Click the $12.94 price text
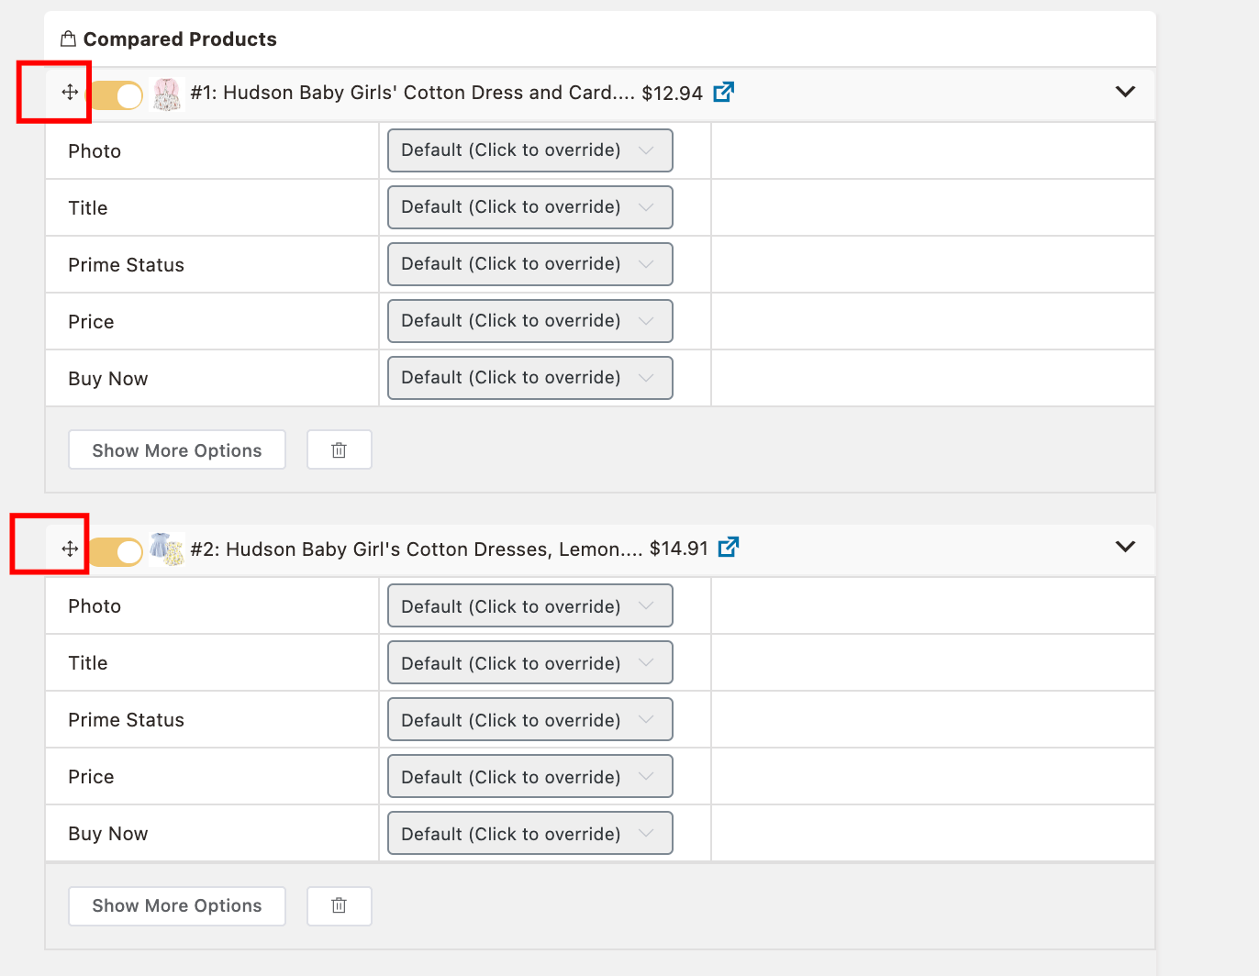Screen dimensions: 1259x976 [x=673, y=93]
